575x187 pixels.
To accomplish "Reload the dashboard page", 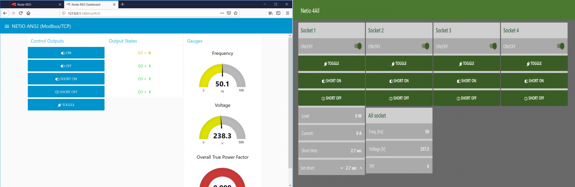I will pyautogui.click(x=21, y=13).
